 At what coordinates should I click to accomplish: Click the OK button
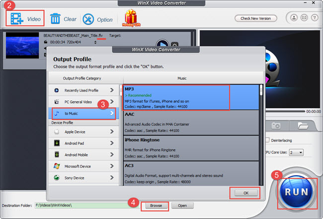click(x=246, y=193)
